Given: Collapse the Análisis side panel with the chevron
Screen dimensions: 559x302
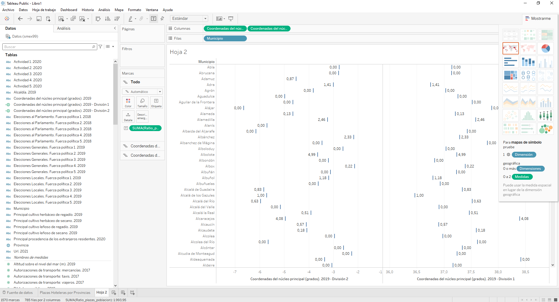Looking at the screenshot, I should (x=115, y=28).
